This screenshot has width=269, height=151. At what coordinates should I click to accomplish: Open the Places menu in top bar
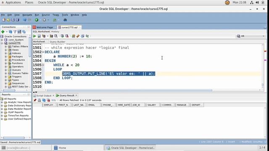point(29,3)
